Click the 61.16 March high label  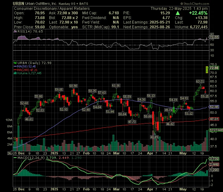coord(116,85)
